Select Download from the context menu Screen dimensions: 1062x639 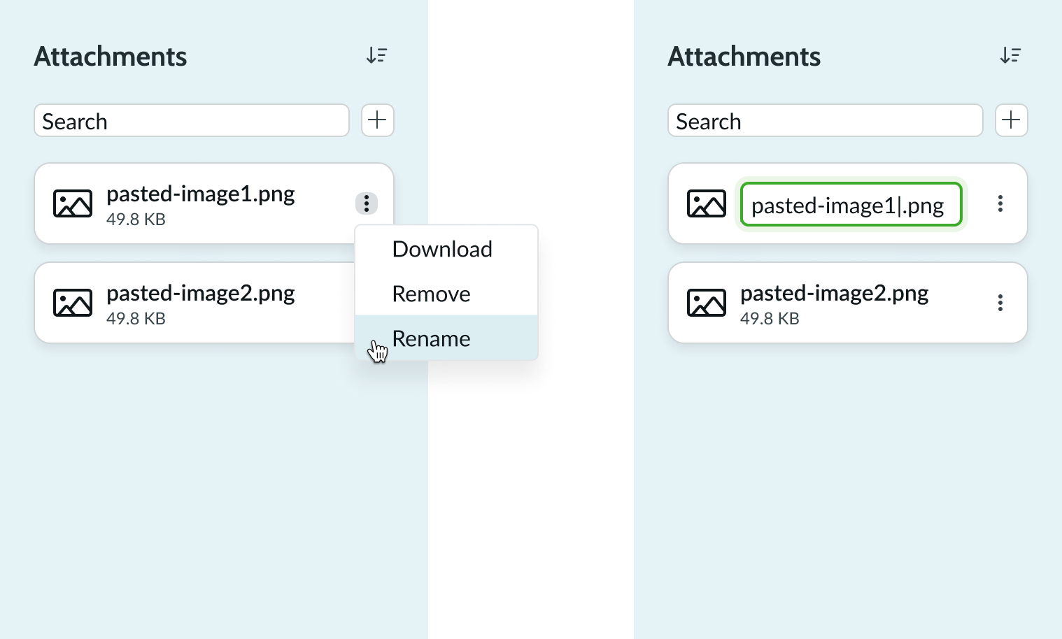pos(442,249)
